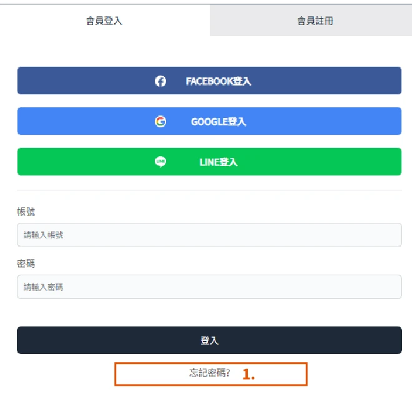The image size is (412, 397).
Task: Click the orange step number 1.
Action: point(248,374)
